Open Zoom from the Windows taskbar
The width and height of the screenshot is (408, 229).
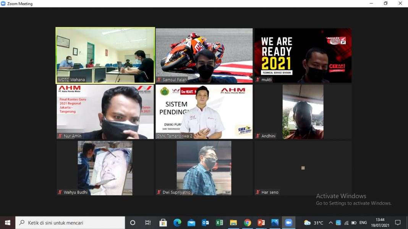click(288, 223)
